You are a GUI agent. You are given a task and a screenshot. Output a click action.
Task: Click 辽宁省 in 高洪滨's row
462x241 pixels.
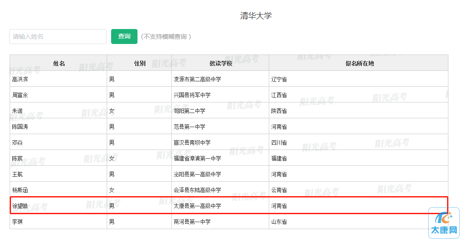(279, 79)
